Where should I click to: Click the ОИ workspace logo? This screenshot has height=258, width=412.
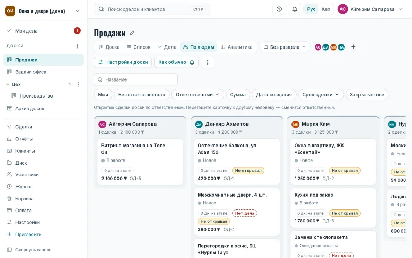(x=10, y=11)
